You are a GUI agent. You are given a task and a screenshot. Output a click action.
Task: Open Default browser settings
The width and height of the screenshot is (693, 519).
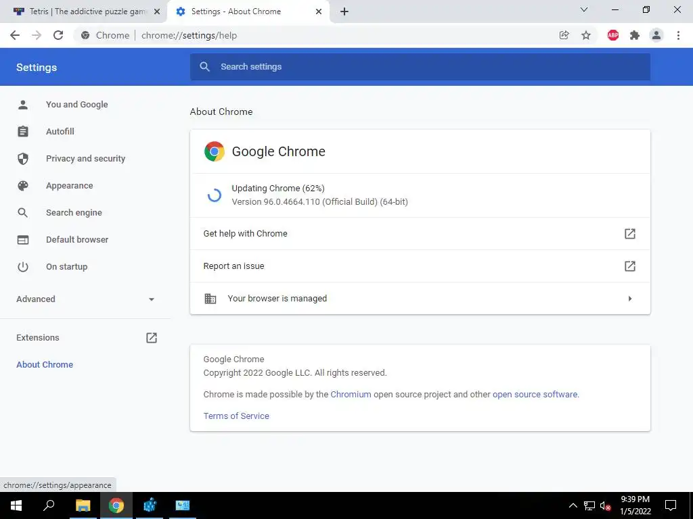tap(77, 240)
